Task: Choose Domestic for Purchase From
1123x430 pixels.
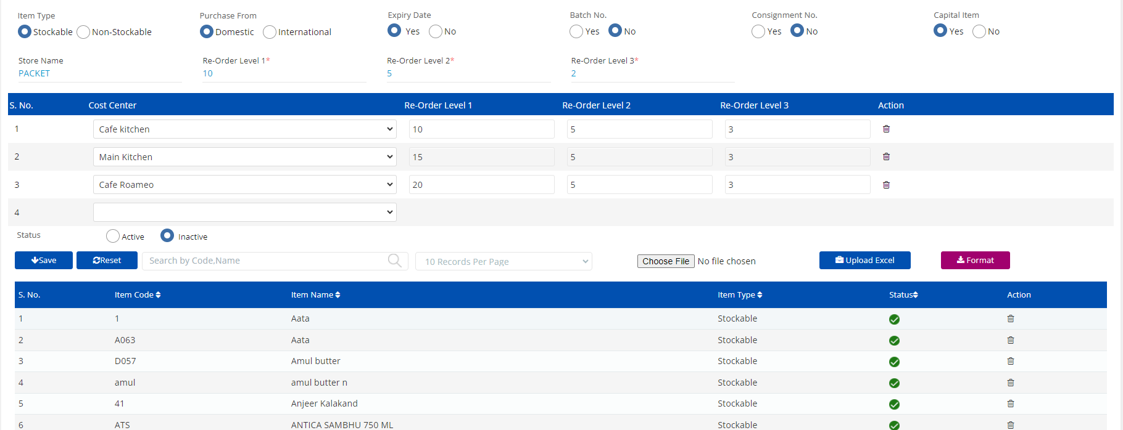Action: tap(207, 31)
